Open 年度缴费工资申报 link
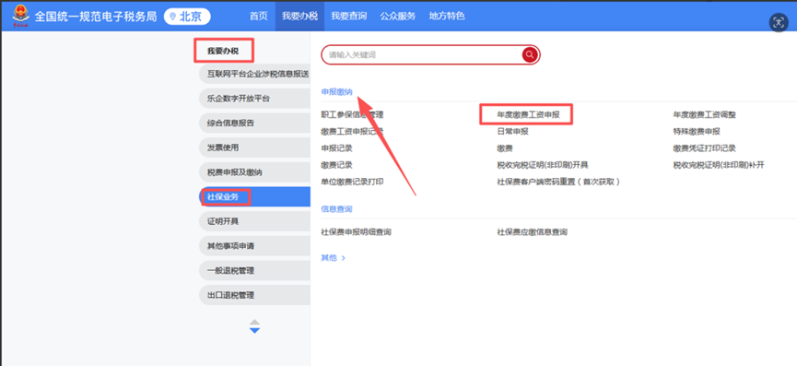The image size is (797, 366). pos(528,115)
